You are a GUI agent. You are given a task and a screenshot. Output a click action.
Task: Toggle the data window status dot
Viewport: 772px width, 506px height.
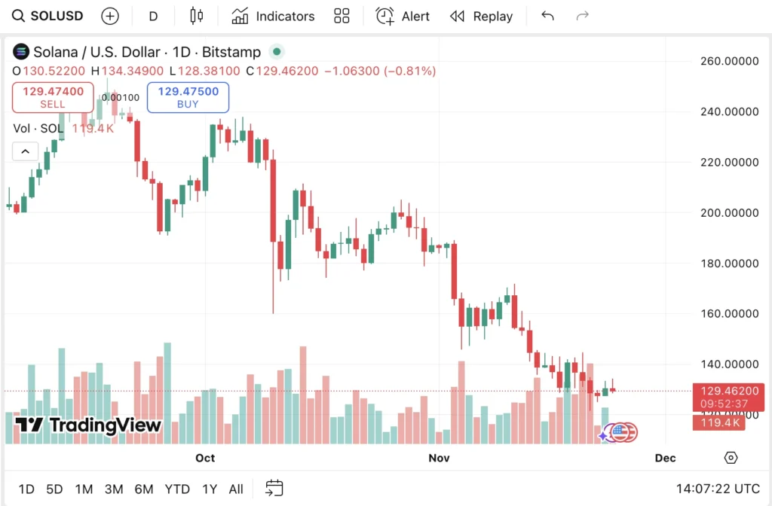point(276,51)
